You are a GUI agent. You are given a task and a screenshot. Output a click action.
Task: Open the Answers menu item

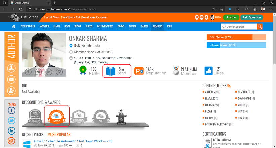[x=44, y=26]
